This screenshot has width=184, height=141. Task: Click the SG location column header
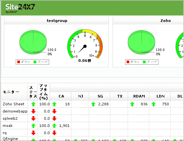(x=100, y=96)
